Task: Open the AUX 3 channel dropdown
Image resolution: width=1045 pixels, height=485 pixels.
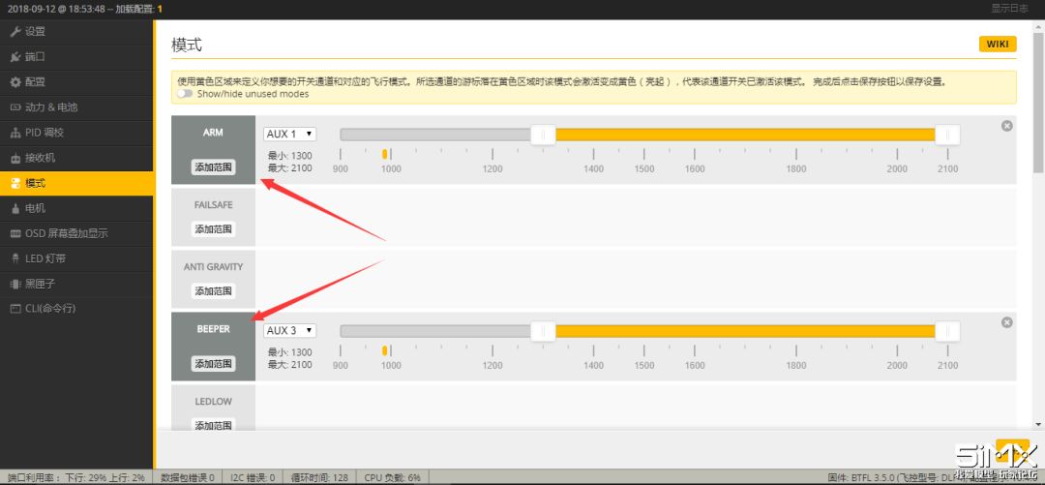Action: pyautogui.click(x=289, y=330)
